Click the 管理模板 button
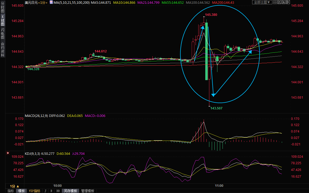The image size is (309, 193). coord(88,191)
